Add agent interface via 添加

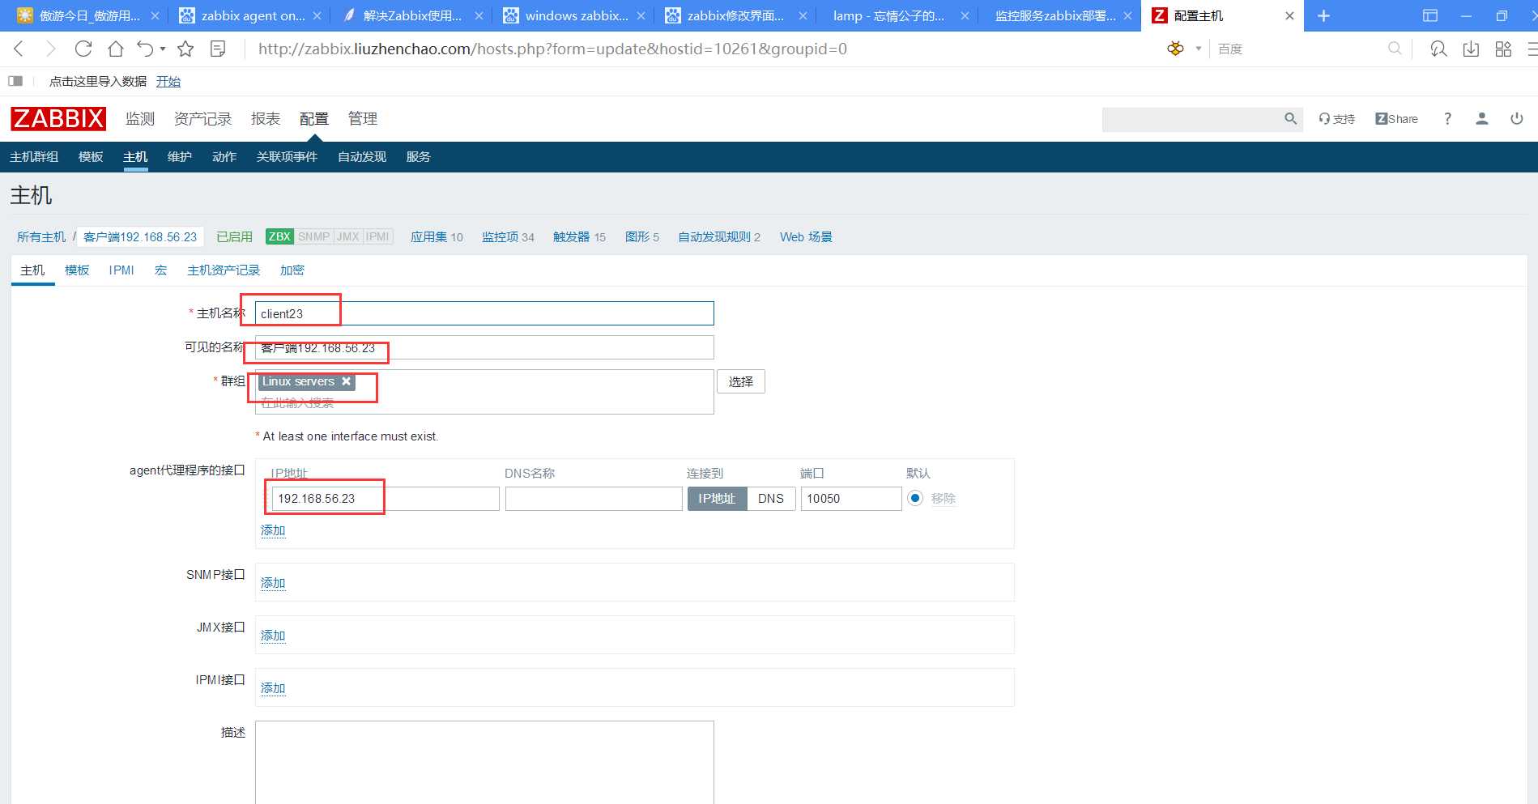[273, 530]
